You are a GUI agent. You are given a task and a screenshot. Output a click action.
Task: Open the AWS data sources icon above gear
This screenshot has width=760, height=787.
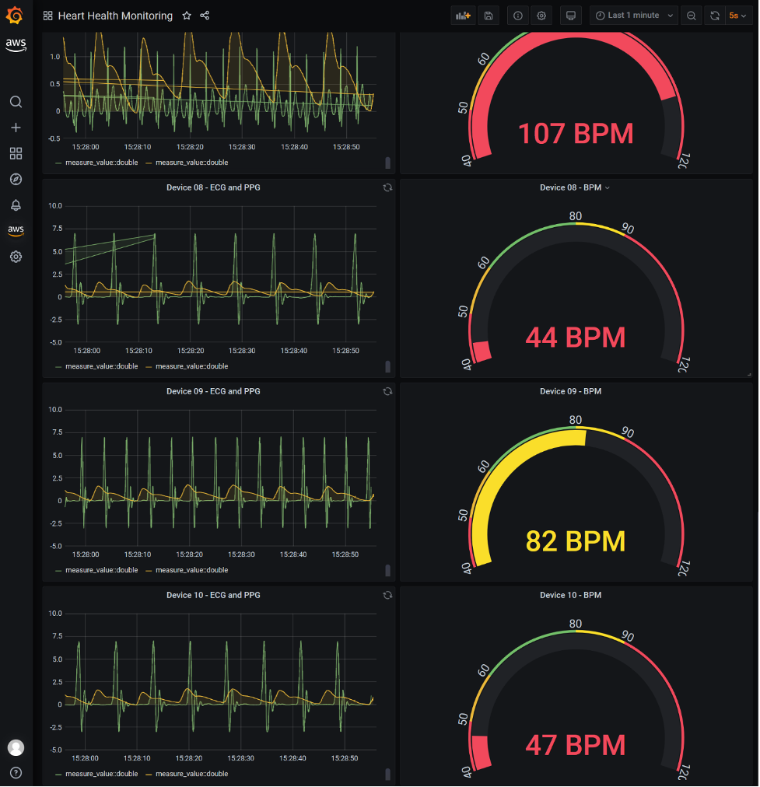[x=16, y=230]
